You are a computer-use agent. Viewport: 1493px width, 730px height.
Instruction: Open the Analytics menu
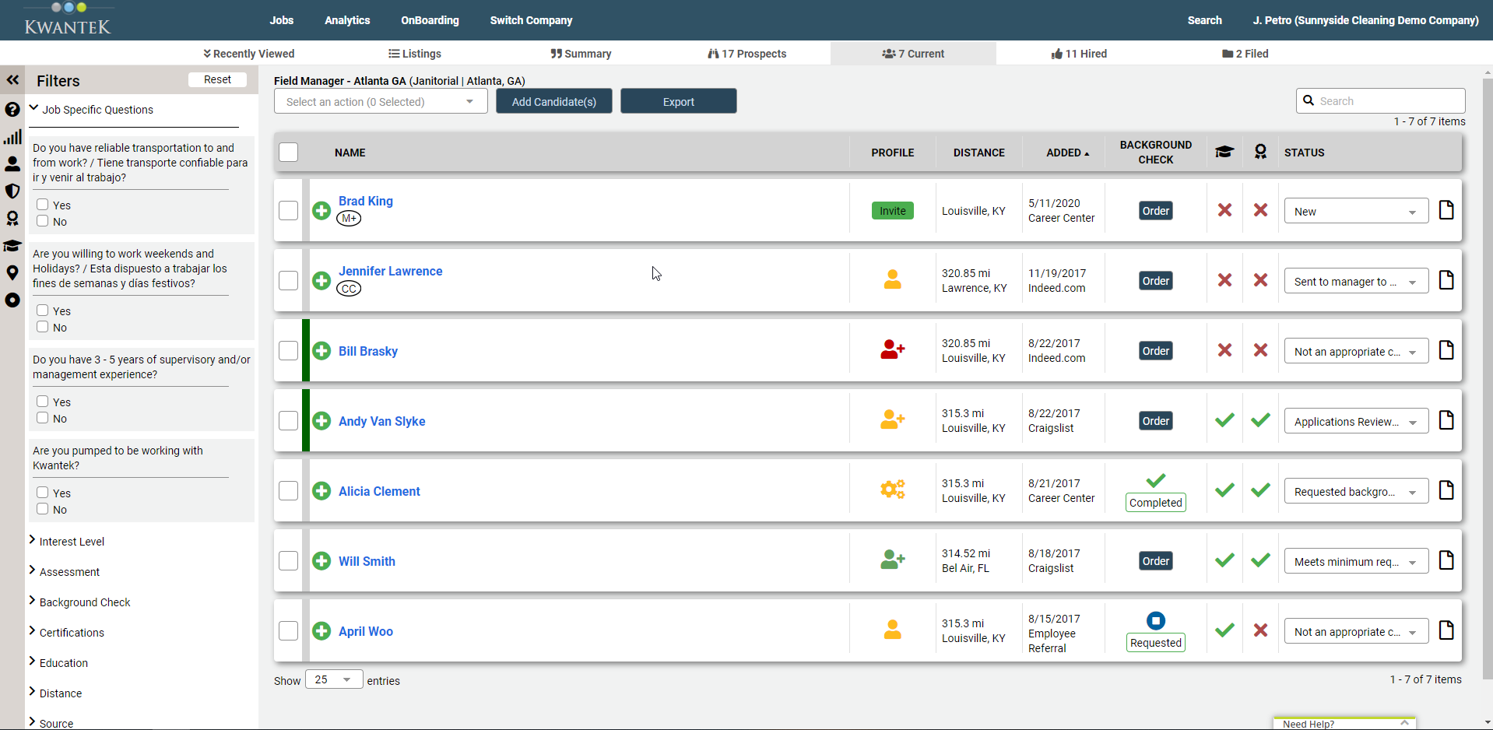346,20
